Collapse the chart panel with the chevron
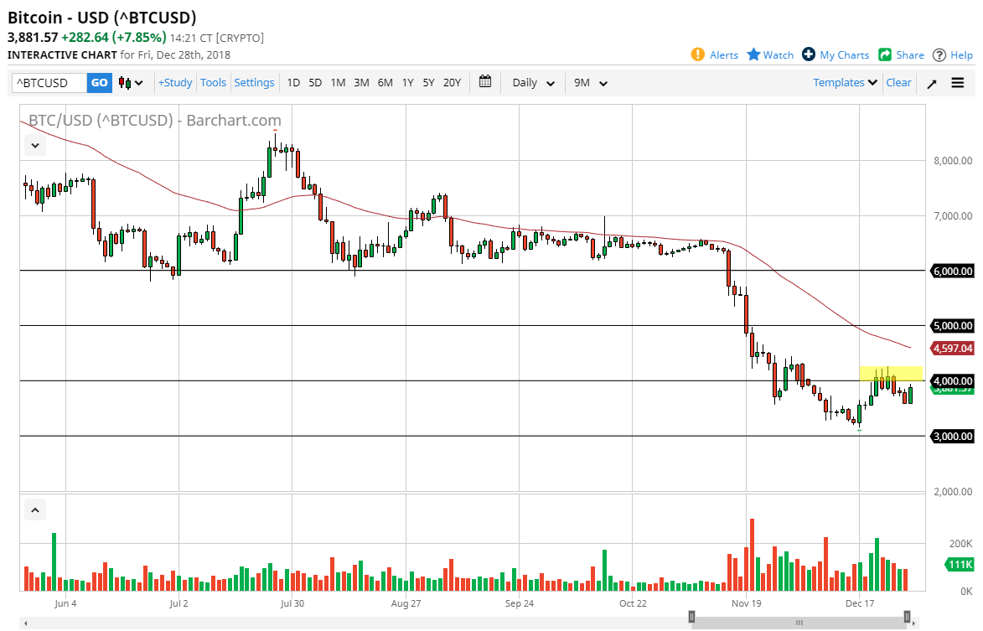 coord(34,144)
